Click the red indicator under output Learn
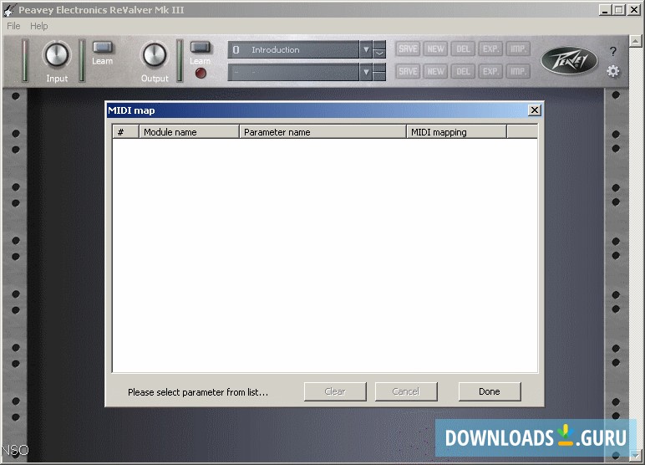Screen dimensions: 645x465 click(x=201, y=74)
